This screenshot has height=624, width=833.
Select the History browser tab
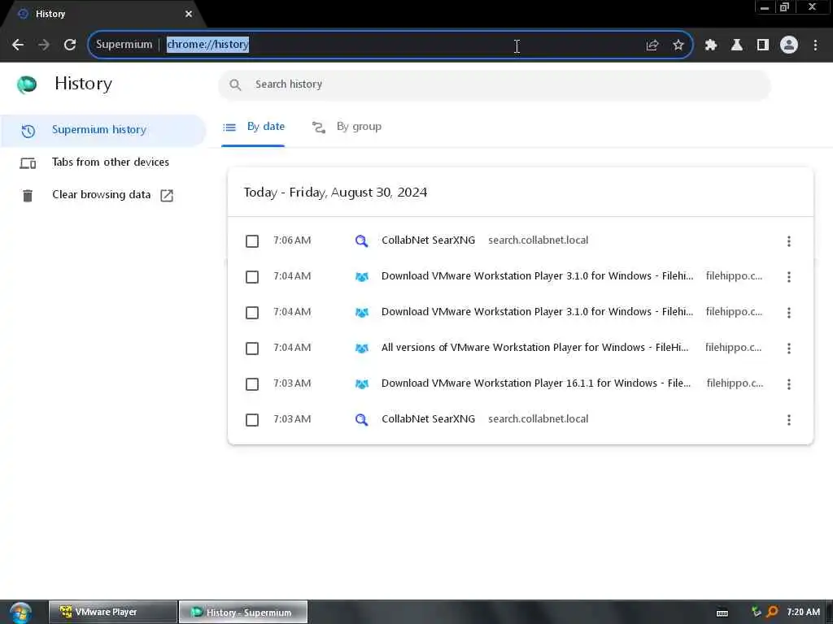point(101,15)
